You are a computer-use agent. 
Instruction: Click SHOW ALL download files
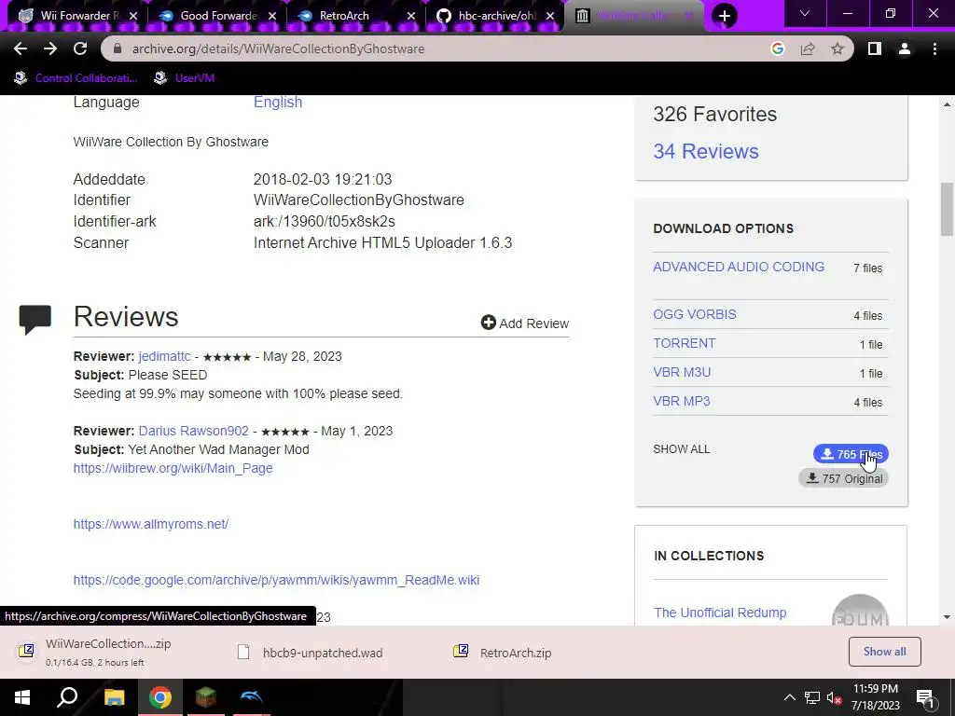tap(682, 448)
